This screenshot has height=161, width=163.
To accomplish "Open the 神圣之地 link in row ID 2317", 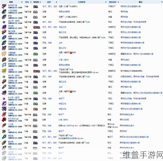I will [62, 27].
